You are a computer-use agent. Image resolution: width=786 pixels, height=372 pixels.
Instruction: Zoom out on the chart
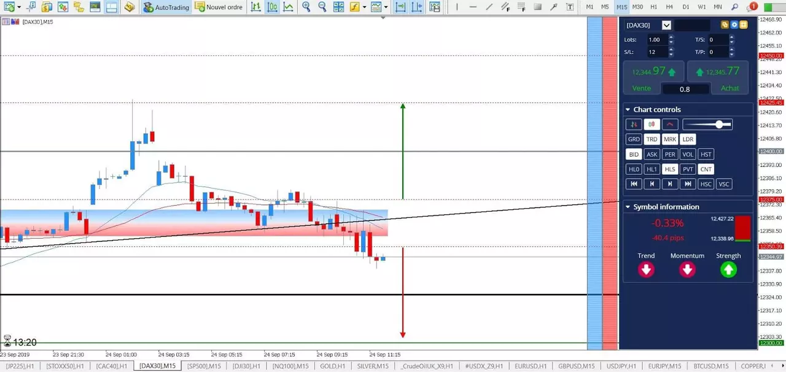tap(322, 7)
